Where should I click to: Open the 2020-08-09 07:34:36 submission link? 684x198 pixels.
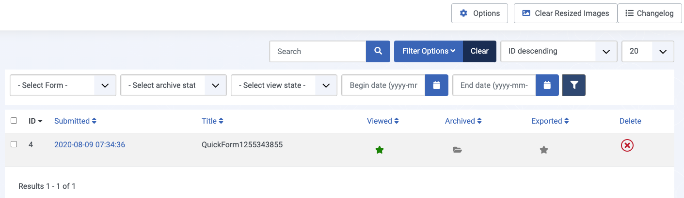coord(90,144)
